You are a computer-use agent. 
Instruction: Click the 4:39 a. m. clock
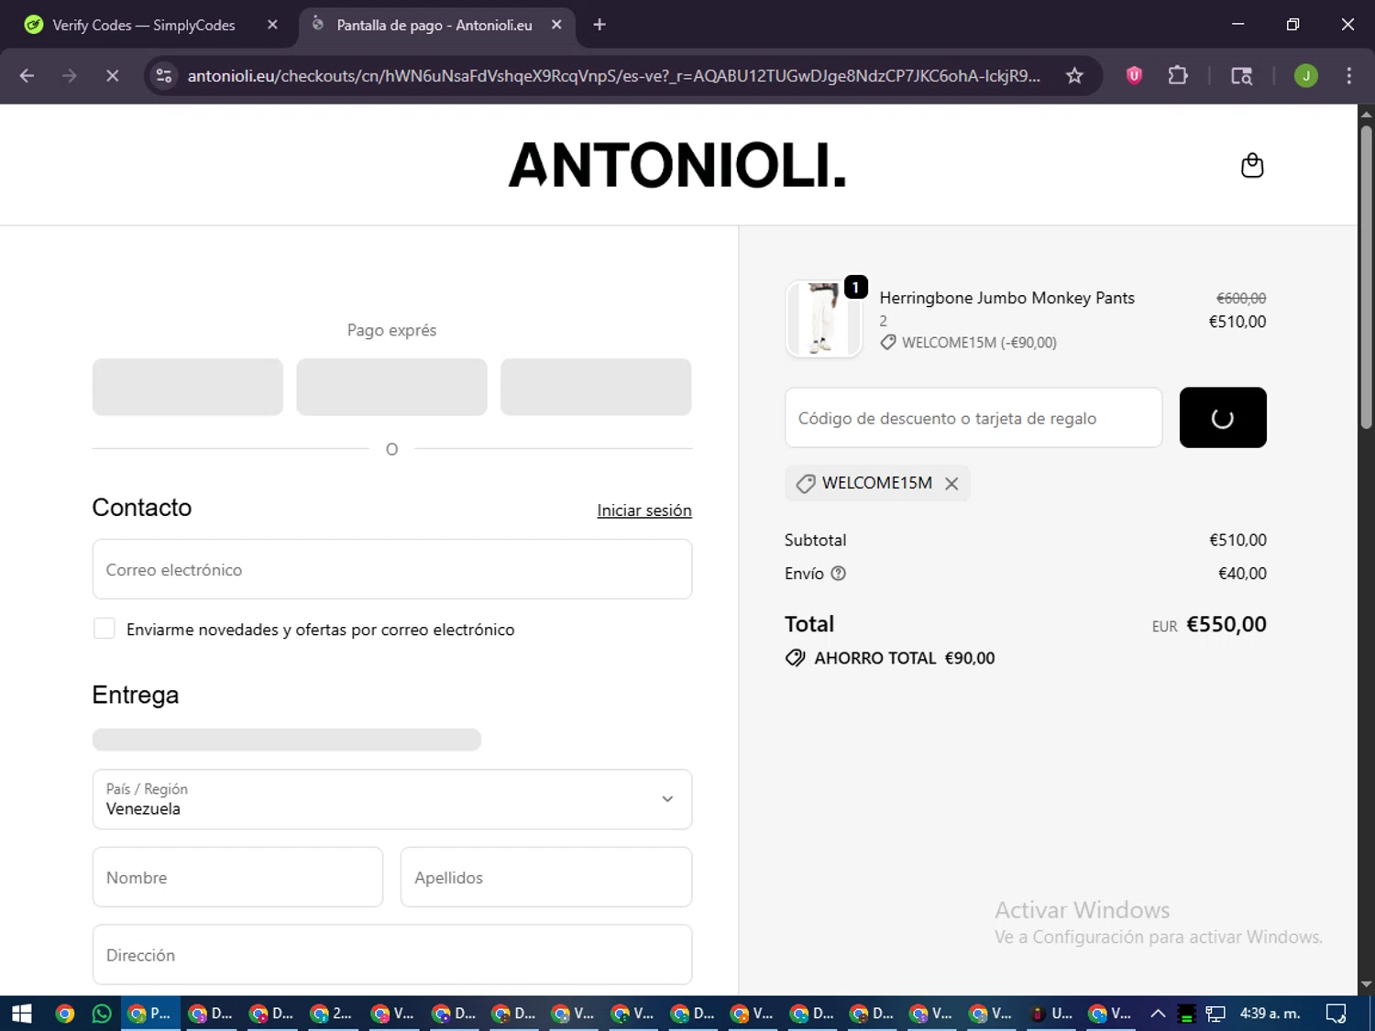click(1270, 1014)
